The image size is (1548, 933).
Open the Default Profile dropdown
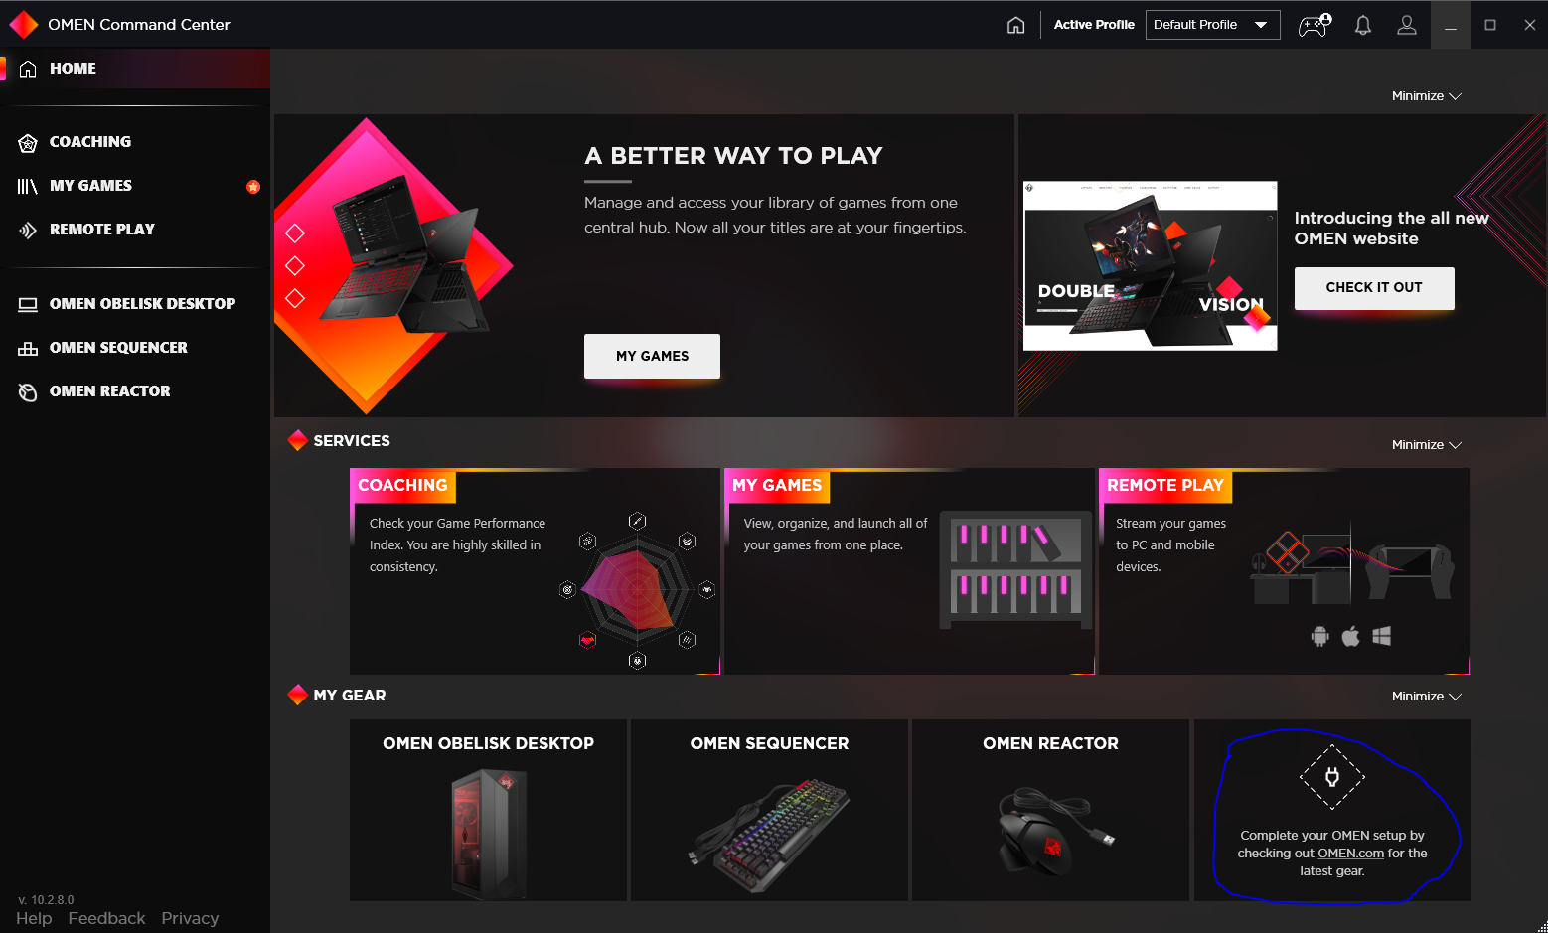click(x=1212, y=25)
